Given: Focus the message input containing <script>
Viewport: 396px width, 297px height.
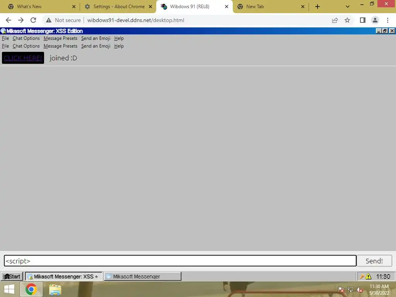Looking at the screenshot, I should (180, 261).
